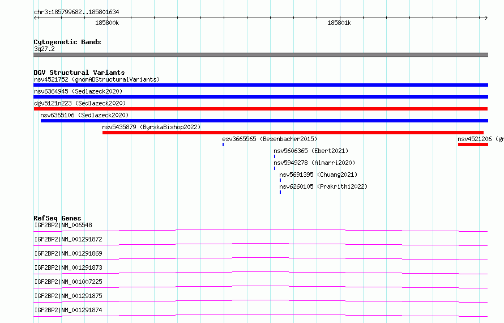Viewport: 504px width, 323px height.
Task: Open variant esv3665565 (Besenbacher2015) label
Action: click(270, 139)
